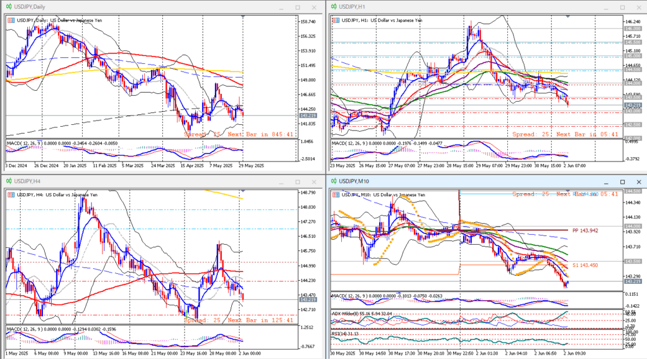Click the USDJPY,M10 window title icon

tap(334, 181)
